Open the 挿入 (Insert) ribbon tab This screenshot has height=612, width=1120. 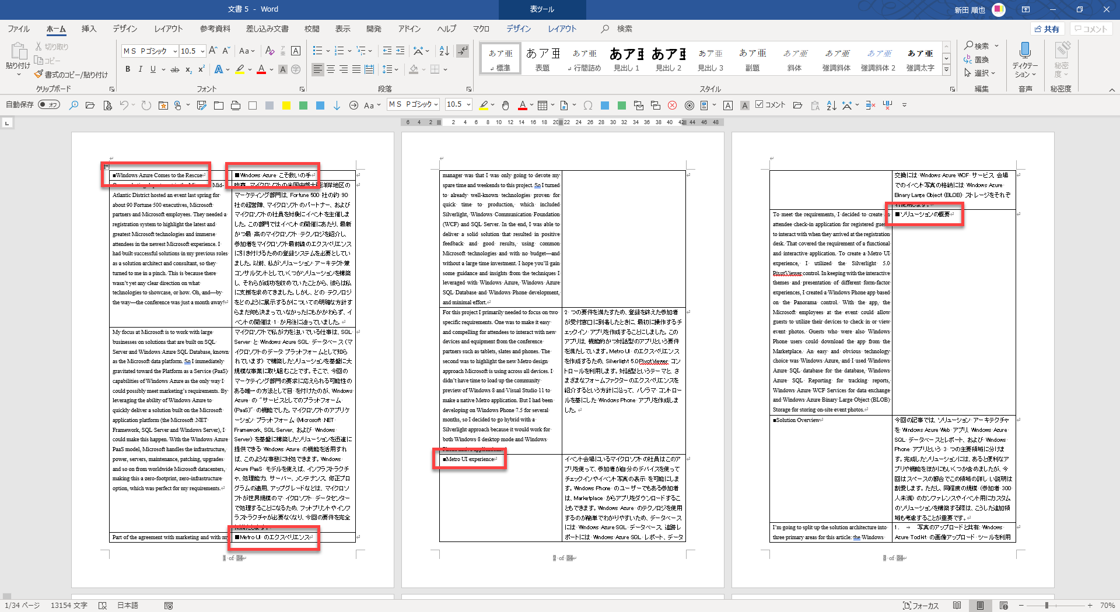89,29
